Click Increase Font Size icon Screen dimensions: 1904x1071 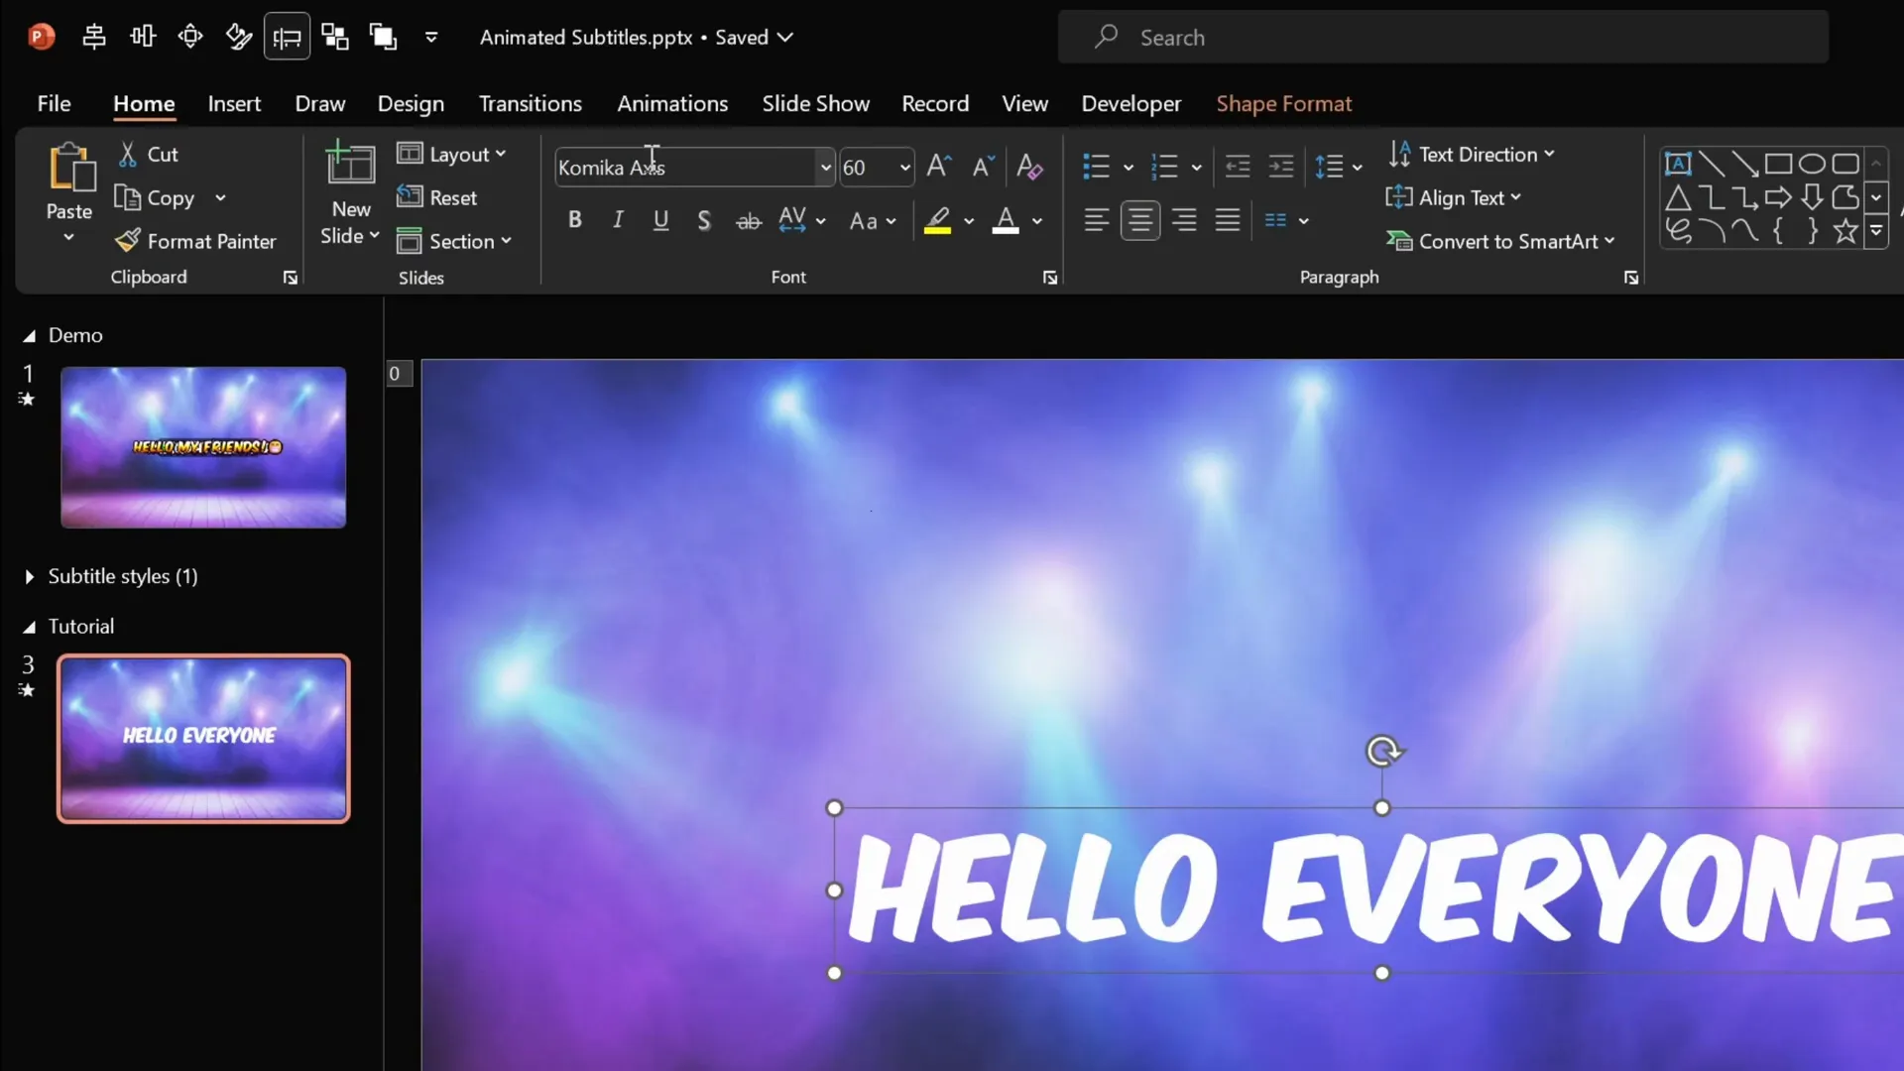click(938, 167)
